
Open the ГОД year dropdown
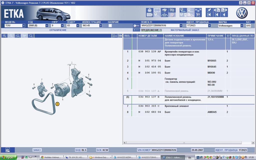[47, 26]
